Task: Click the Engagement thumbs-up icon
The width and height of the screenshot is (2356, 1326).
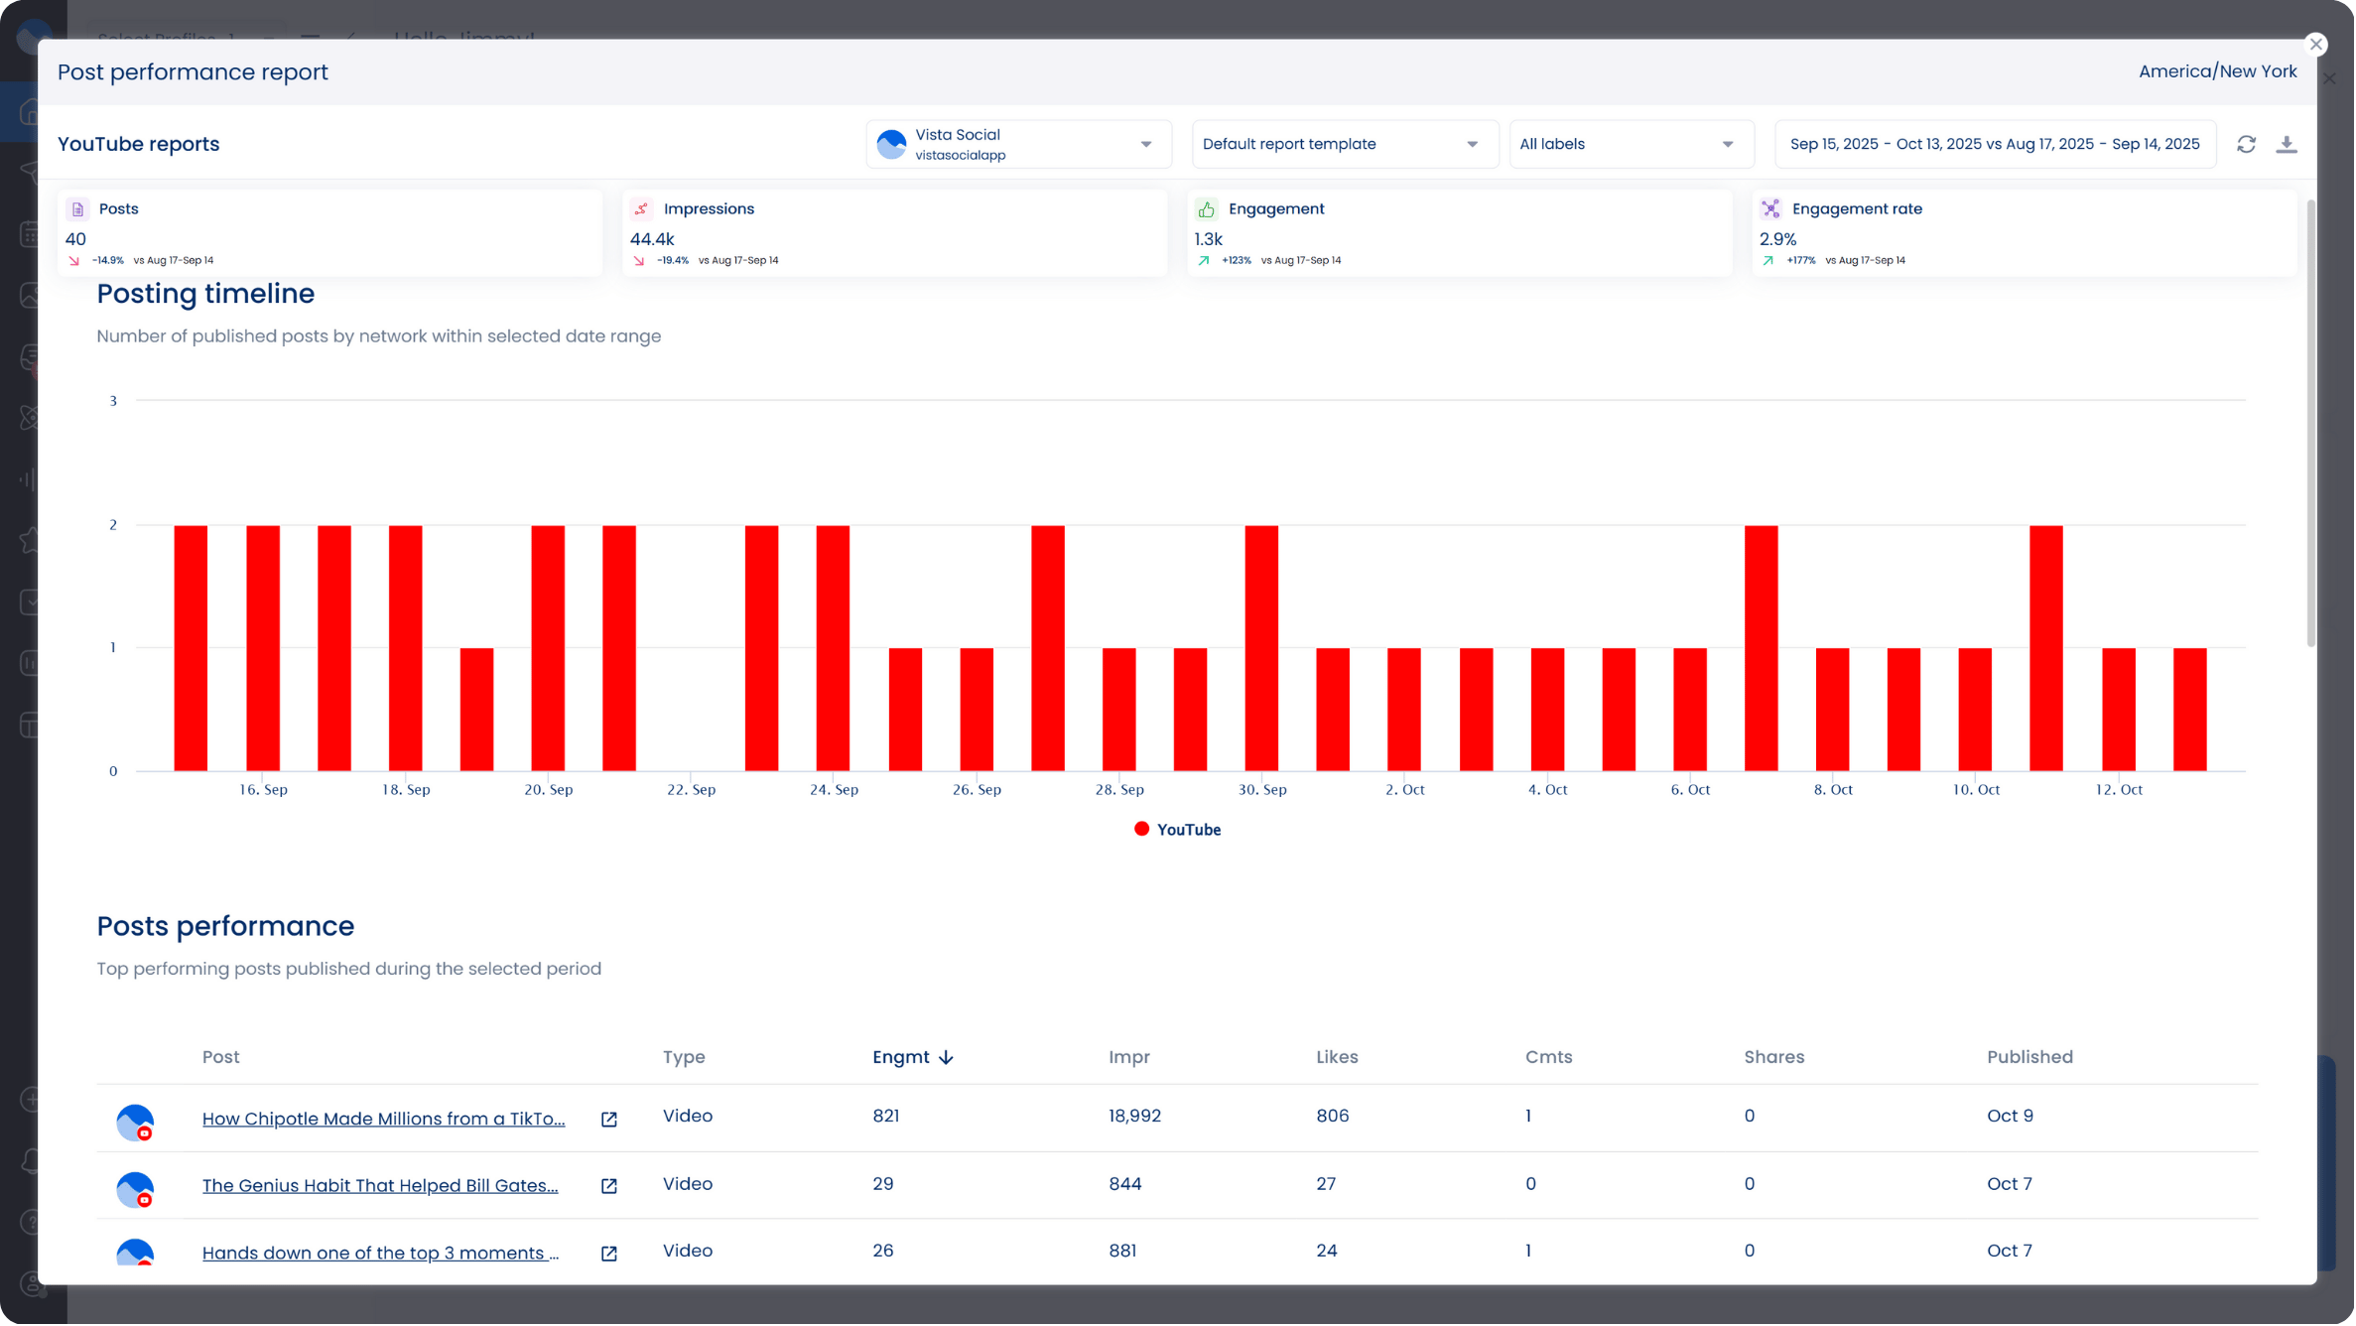Action: 1207,209
